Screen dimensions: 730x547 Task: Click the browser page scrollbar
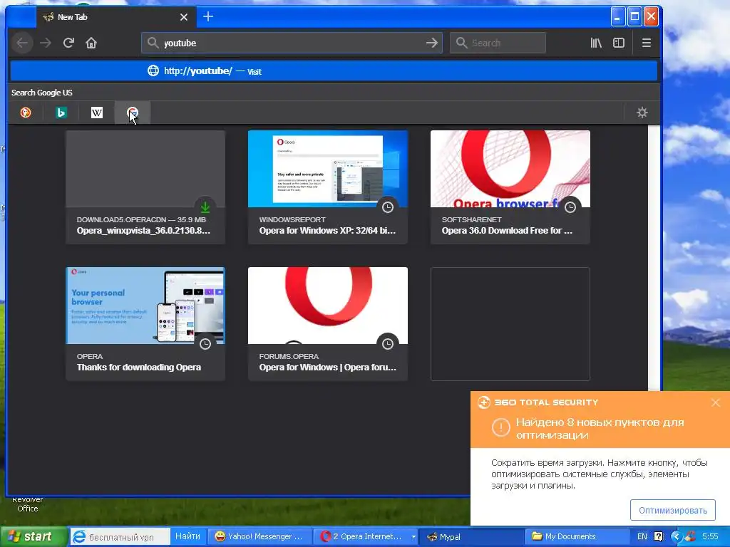(654, 258)
